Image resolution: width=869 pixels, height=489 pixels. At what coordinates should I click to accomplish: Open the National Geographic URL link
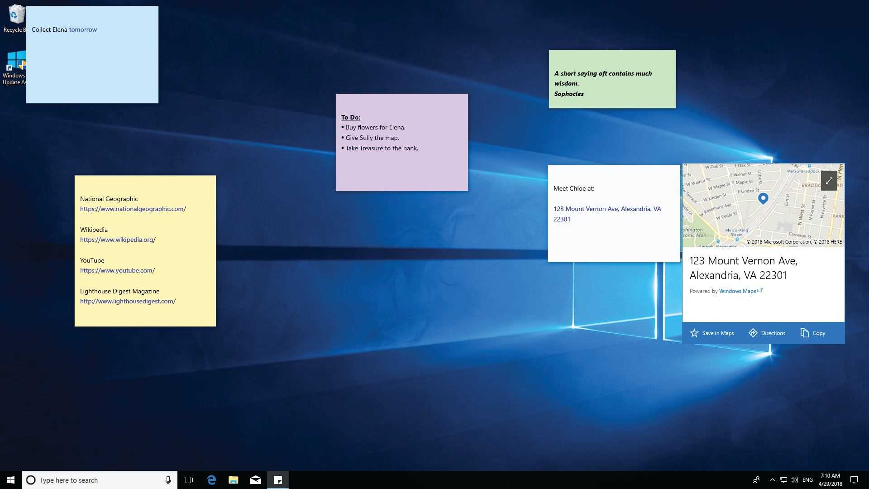pos(133,209)
